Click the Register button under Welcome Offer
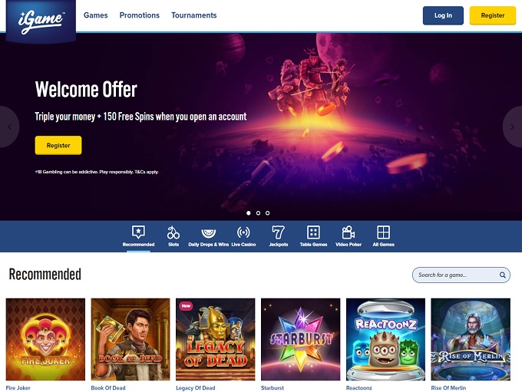 (58, 146)
